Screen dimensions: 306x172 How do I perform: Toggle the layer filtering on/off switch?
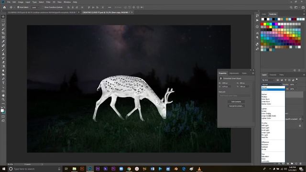tap(297, 80)
